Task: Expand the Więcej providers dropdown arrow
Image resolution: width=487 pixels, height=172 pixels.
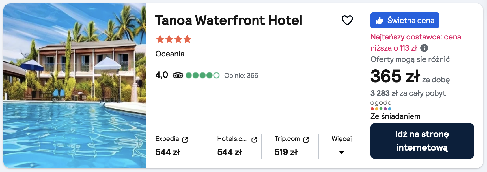Action: point(342,152)
